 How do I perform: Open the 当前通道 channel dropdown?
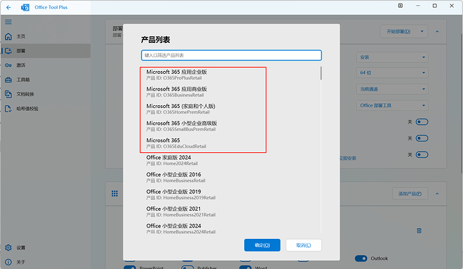[x=393, y=89]
